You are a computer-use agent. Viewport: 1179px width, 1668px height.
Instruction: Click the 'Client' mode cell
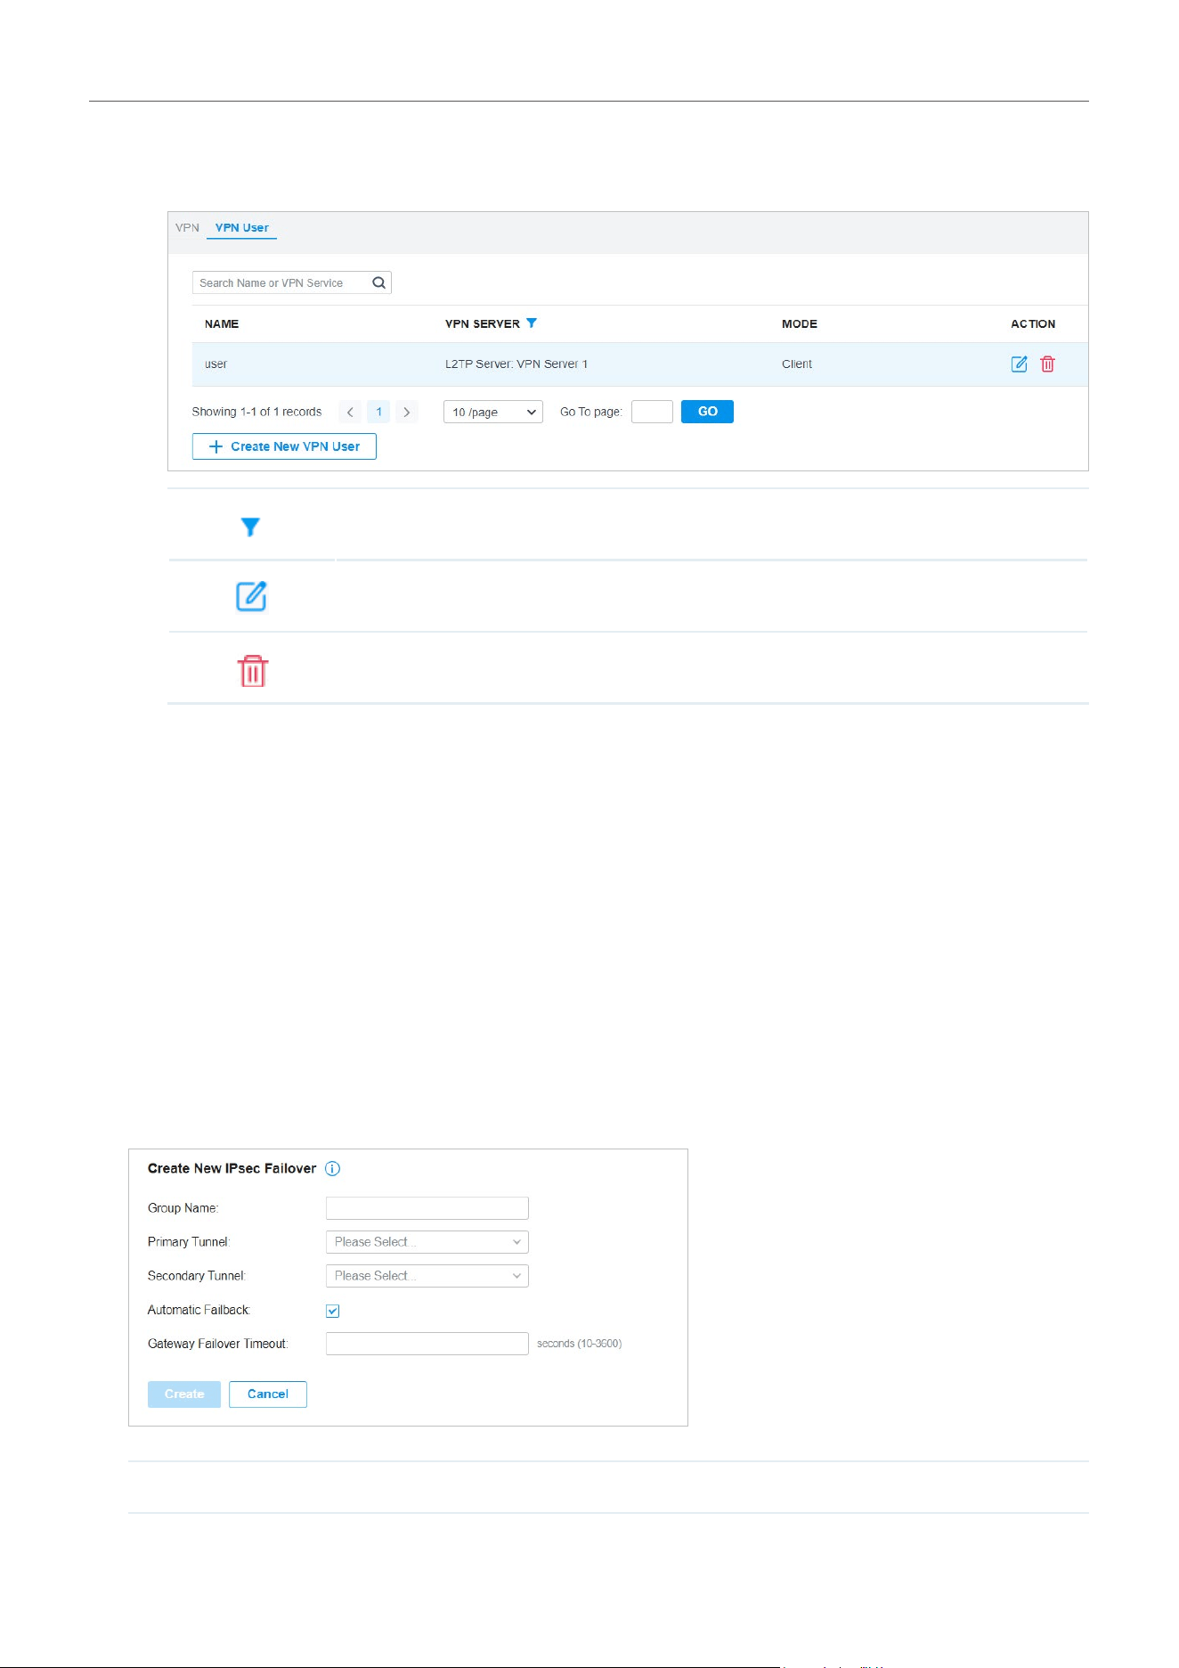797,364
